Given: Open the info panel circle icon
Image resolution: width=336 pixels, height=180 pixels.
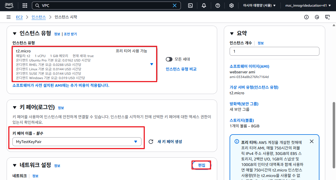Looking at the screenshot, I should tap(306, 17).
